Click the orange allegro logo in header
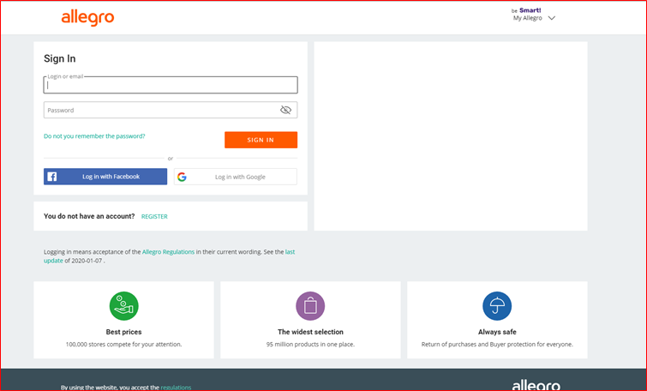This screenshot has width=647, height=391. click(x=87, y=18)
